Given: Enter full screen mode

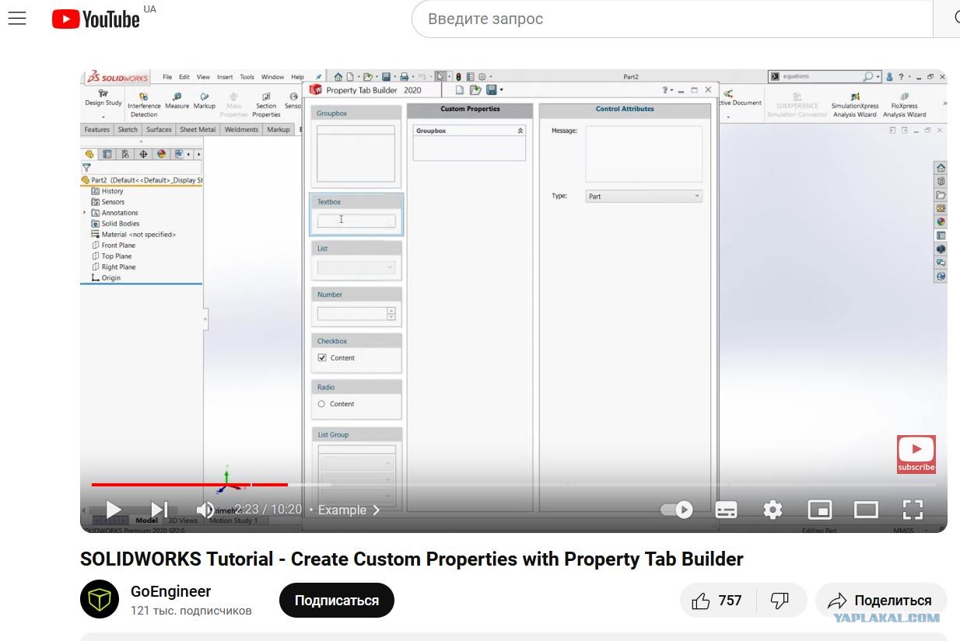Looking at the screenshot, I should click(913, 510).
